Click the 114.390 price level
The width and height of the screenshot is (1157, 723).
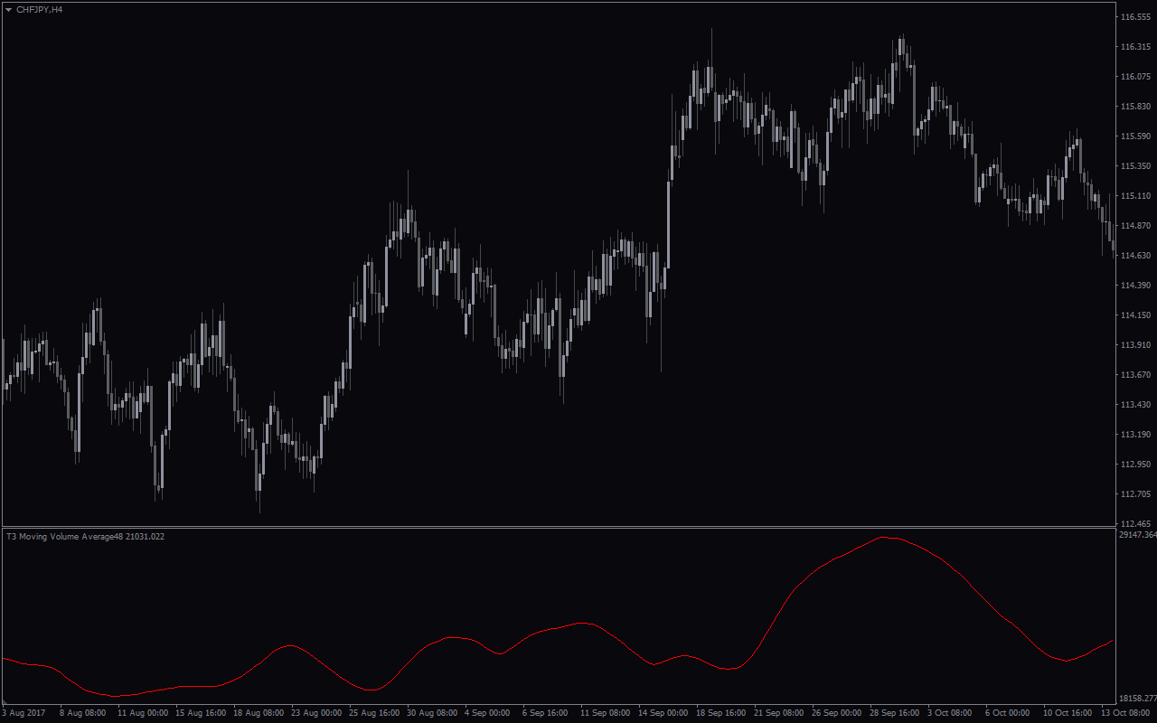coord(1134,286)
